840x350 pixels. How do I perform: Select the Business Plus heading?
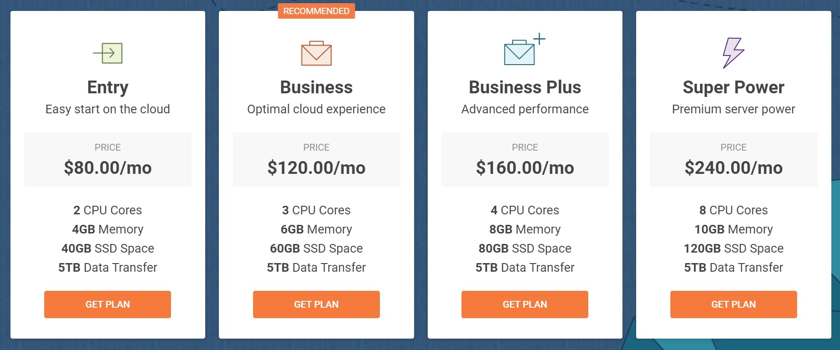[x=525, y=87]
